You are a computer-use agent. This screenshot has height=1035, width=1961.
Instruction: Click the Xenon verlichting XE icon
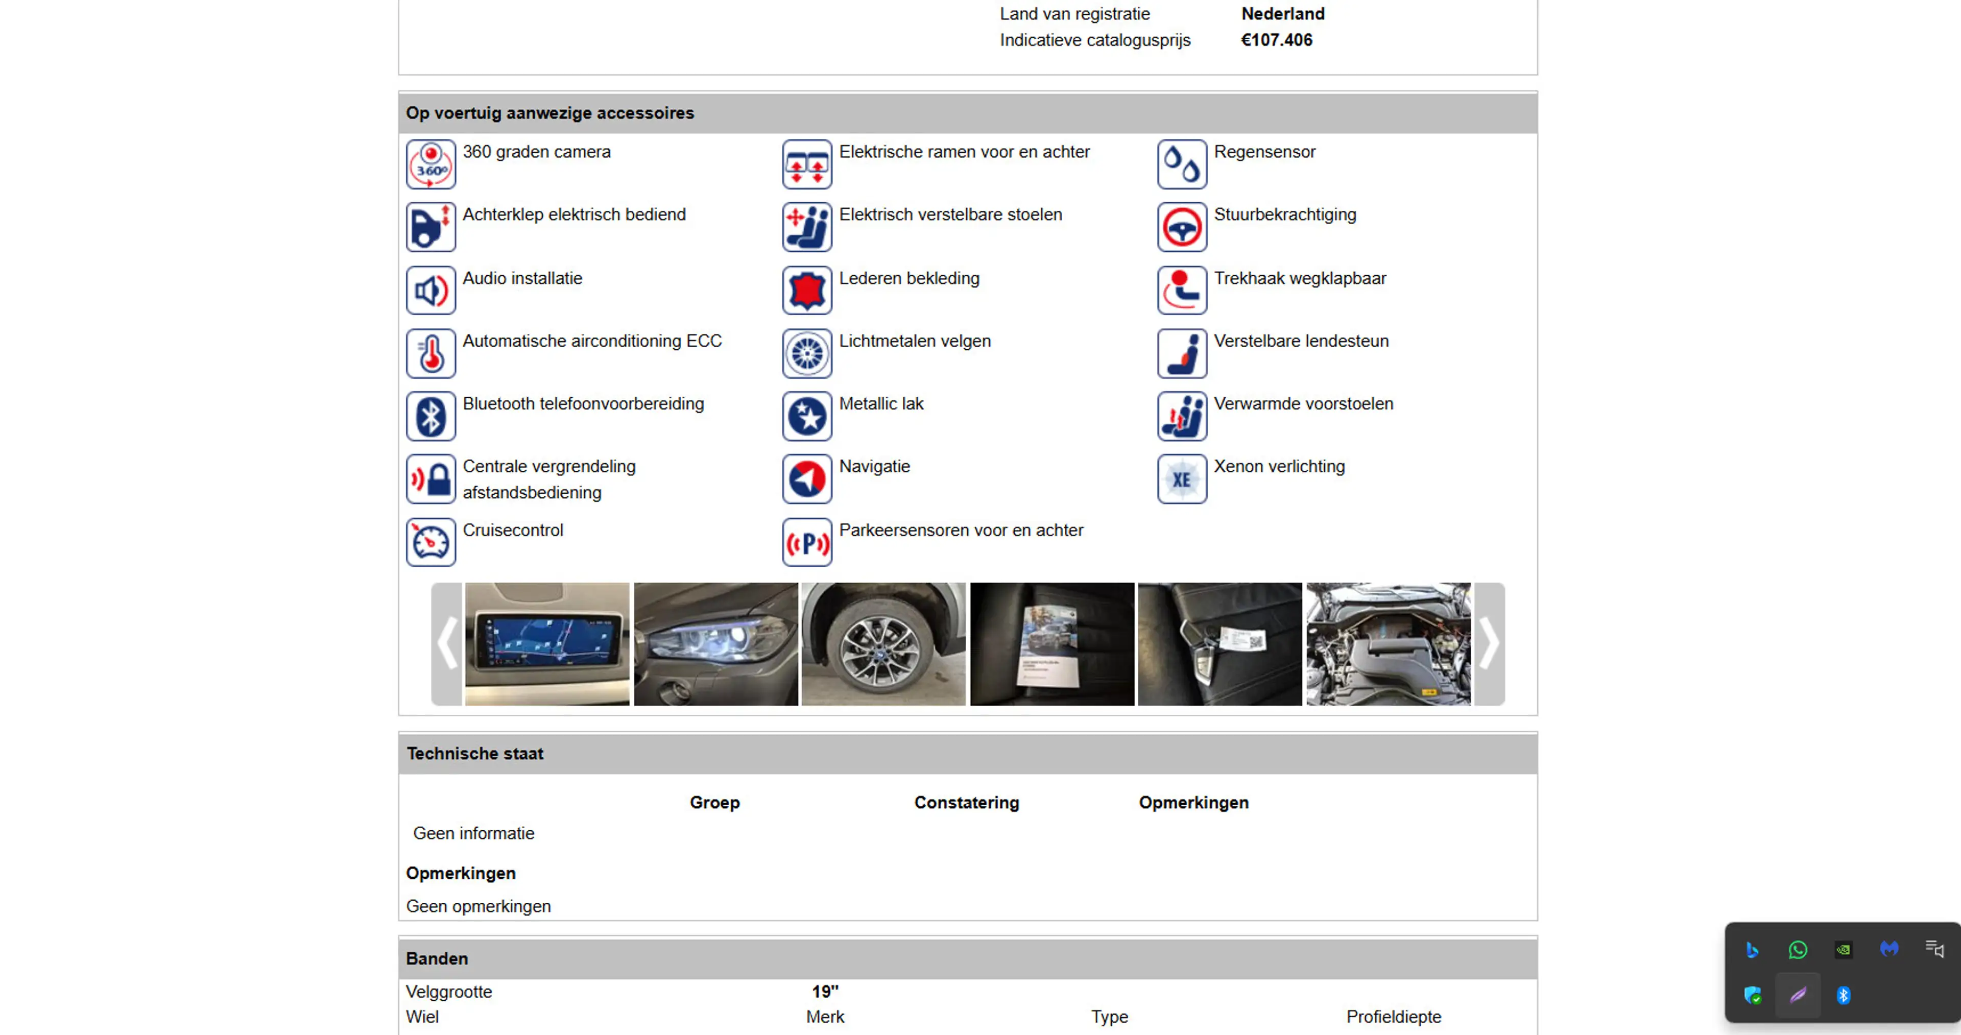(x=1182, y=479)
